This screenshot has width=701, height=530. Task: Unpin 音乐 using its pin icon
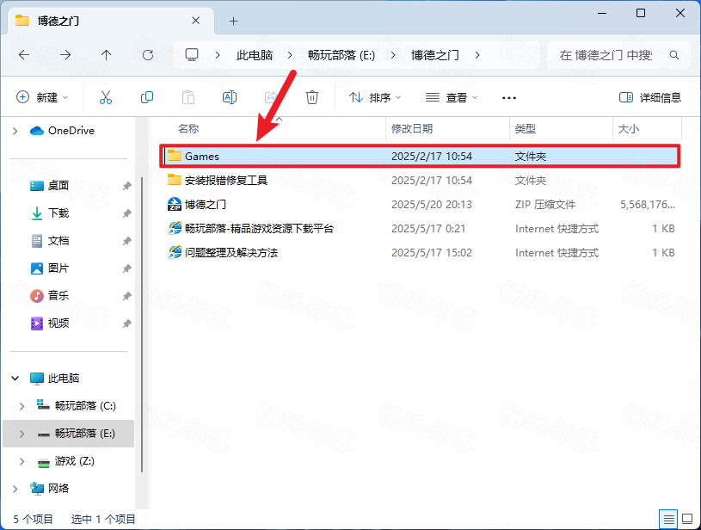click(x=127, y=296)
